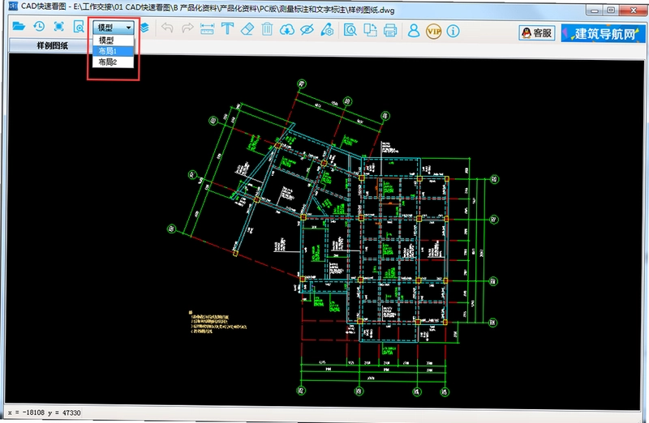
Task: Switch to the 样例图纸 tab
Action: click(52, 45)
